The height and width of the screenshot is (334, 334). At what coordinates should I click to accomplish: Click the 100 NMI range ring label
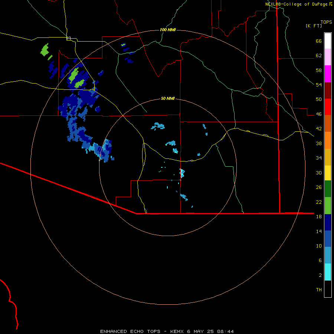(x=168, y=30)
